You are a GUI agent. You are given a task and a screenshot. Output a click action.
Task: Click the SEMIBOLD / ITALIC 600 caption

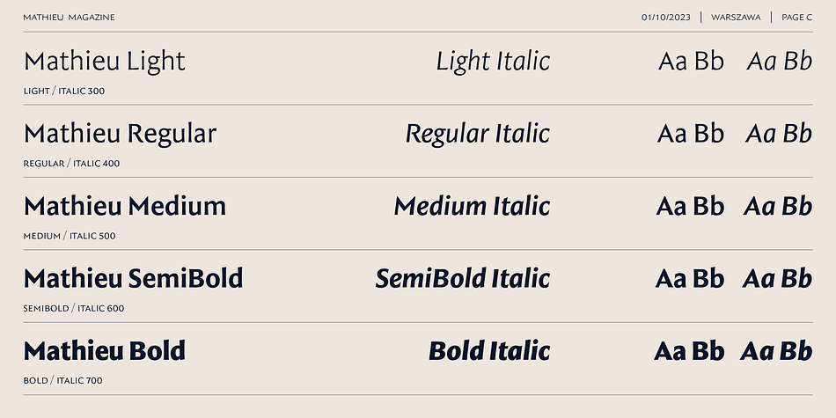[74, 308]
